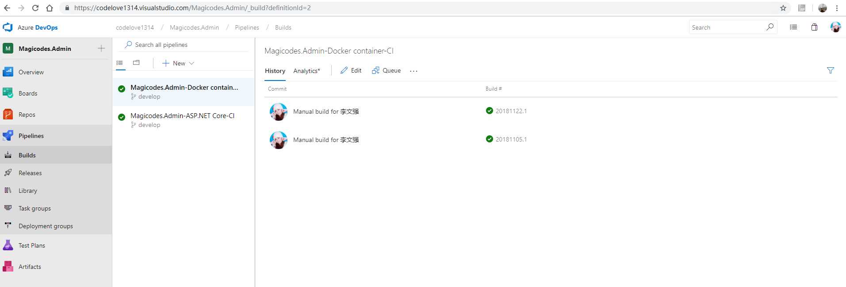The image size is (846, 287).
Task: Click the plus icon beside Magicodes.Admin
Action: coord(101,48)
